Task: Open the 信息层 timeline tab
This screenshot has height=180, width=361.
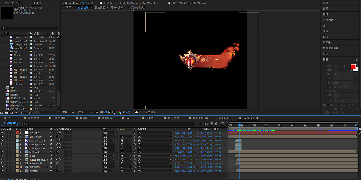Action: pos(84,118)
